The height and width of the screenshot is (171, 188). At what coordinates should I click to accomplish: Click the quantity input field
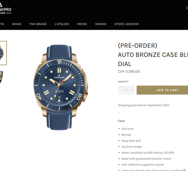tap(126, 90)
